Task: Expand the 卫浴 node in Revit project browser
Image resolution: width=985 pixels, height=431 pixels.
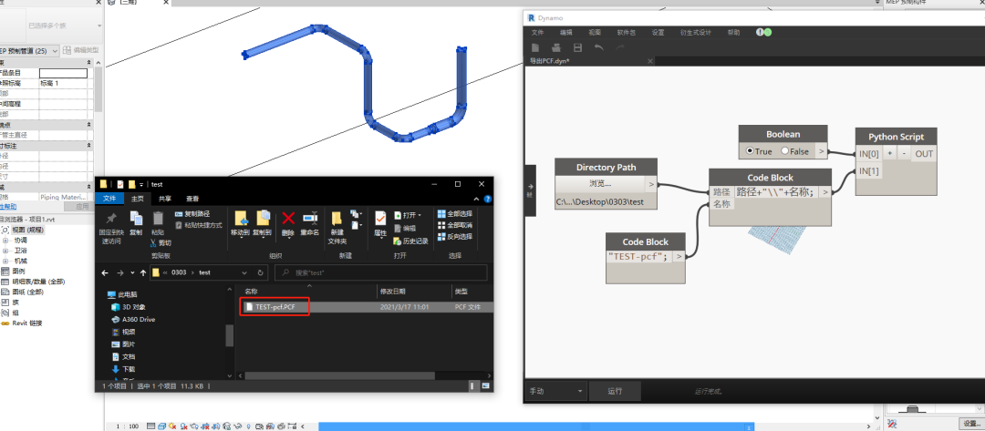Action: pos(5,251)
